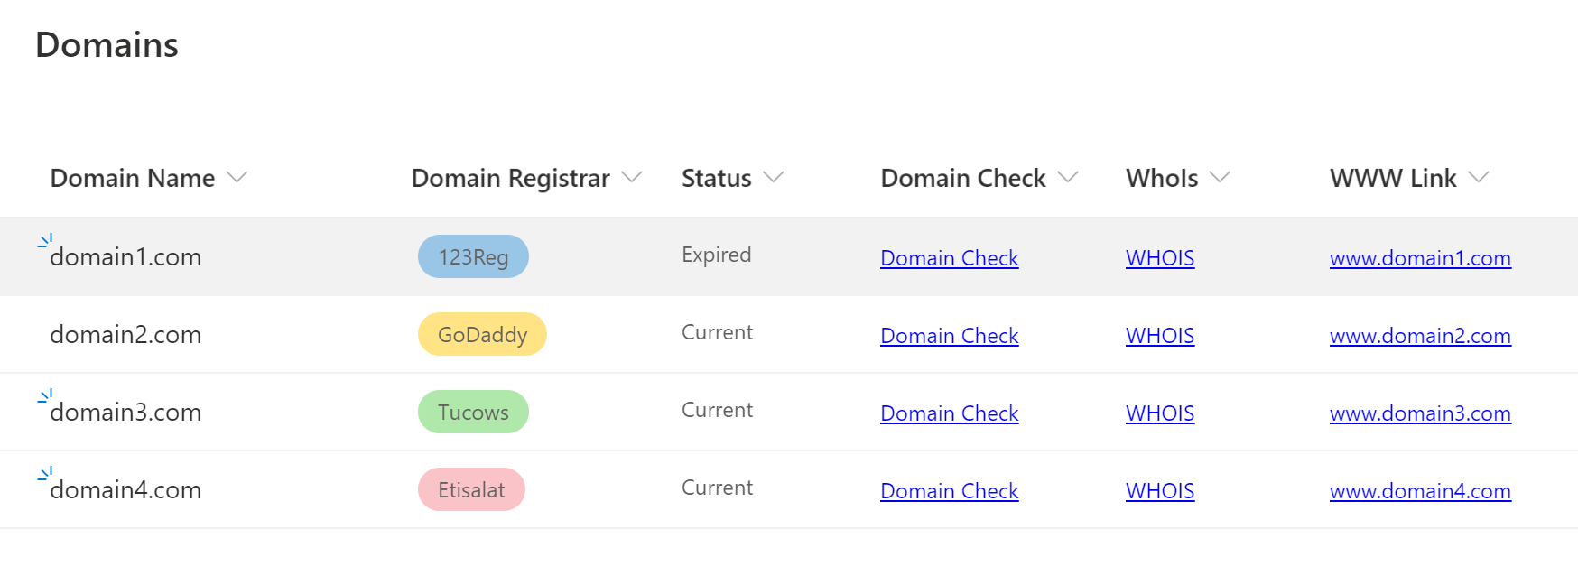Select the domain2.com domain name
This screenshot has height=576, width=1578.
125,335
